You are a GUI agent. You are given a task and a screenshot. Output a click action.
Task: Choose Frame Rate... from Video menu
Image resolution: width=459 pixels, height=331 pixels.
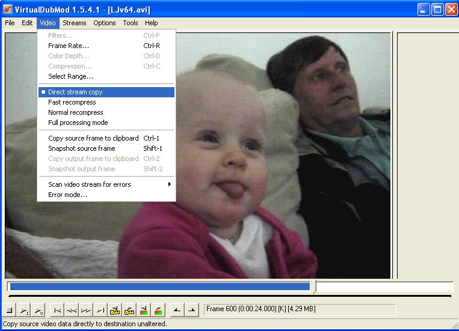(x=106, y=46)
